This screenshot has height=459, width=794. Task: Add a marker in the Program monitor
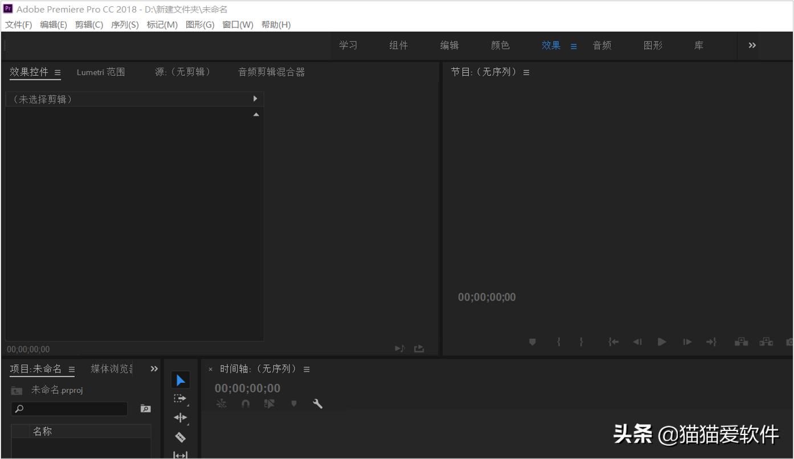click(532, 342)
